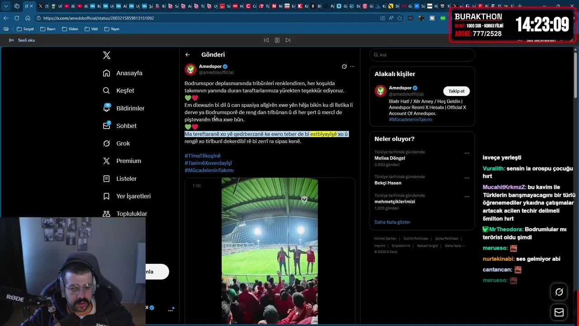
Task: Expand Basın bookmarks folder
Action: (47, 29)
